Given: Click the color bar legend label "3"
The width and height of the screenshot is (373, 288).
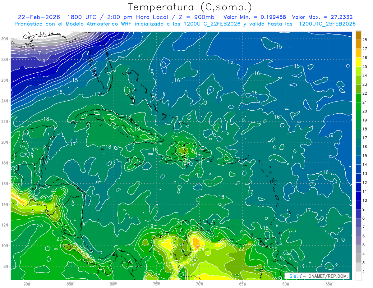Looking at the screenshot, I should tap(364, 263).
